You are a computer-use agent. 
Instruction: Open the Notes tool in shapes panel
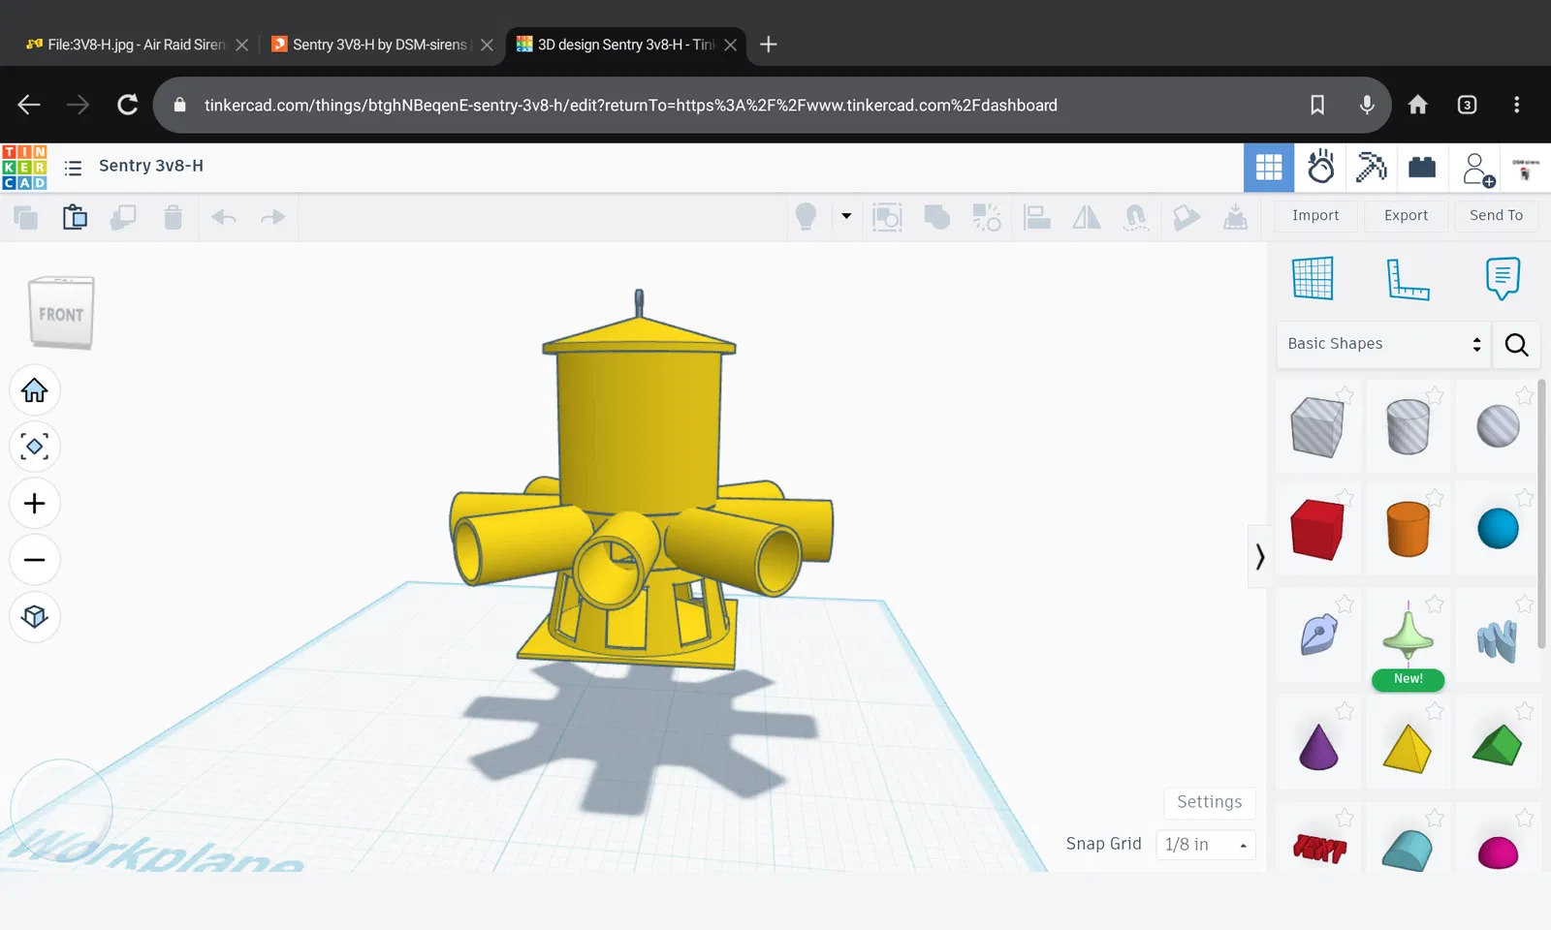[1503, 279]
